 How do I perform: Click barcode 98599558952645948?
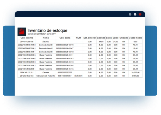click(65, 52)
